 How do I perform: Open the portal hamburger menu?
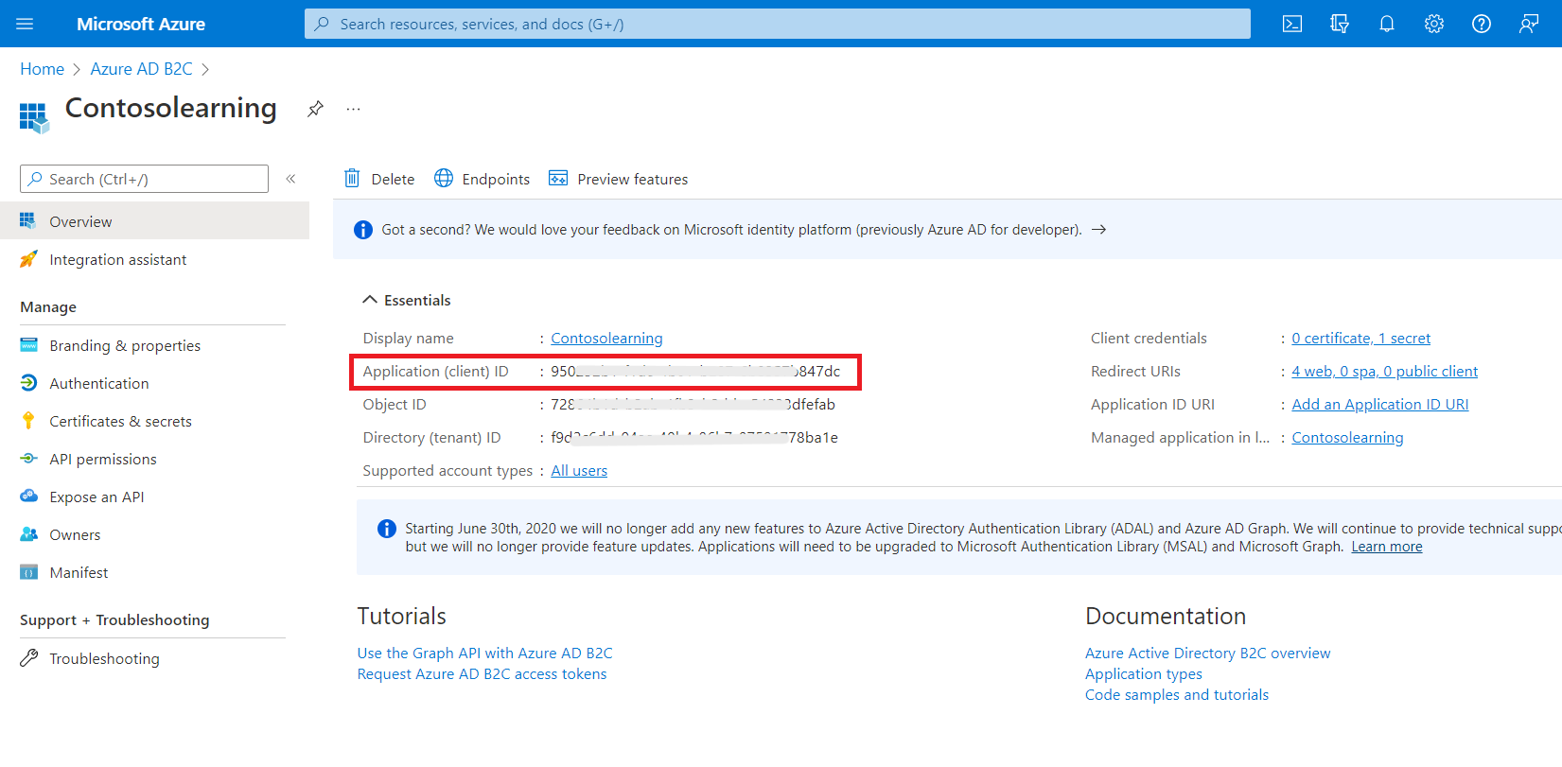[x=25, y=24]
